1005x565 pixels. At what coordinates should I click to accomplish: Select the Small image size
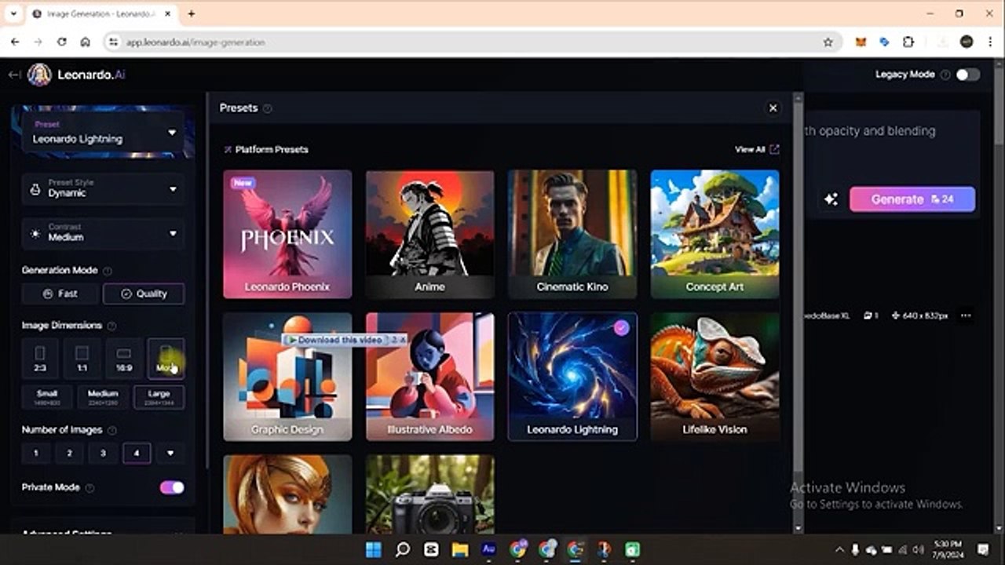(47, 397)
